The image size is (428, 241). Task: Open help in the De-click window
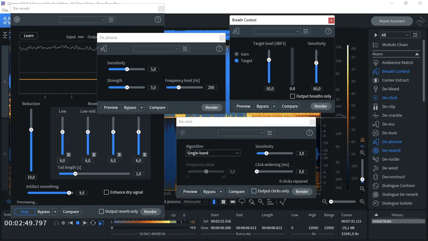310,133
